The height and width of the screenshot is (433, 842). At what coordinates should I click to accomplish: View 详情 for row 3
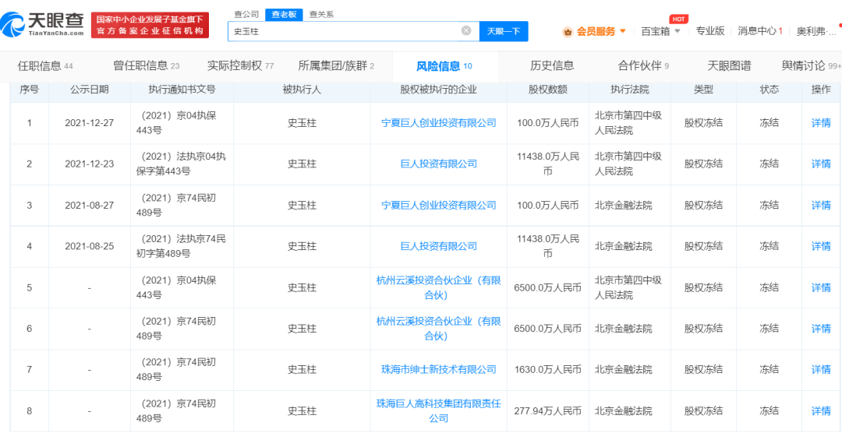820,205
